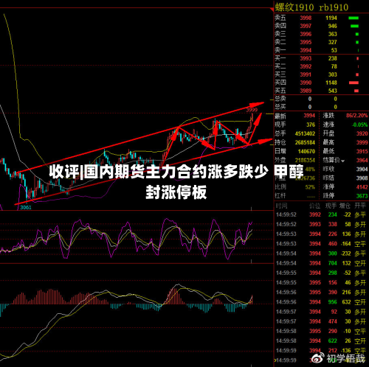Click the green volume bar next to 卖五

[x=354, y=18]
